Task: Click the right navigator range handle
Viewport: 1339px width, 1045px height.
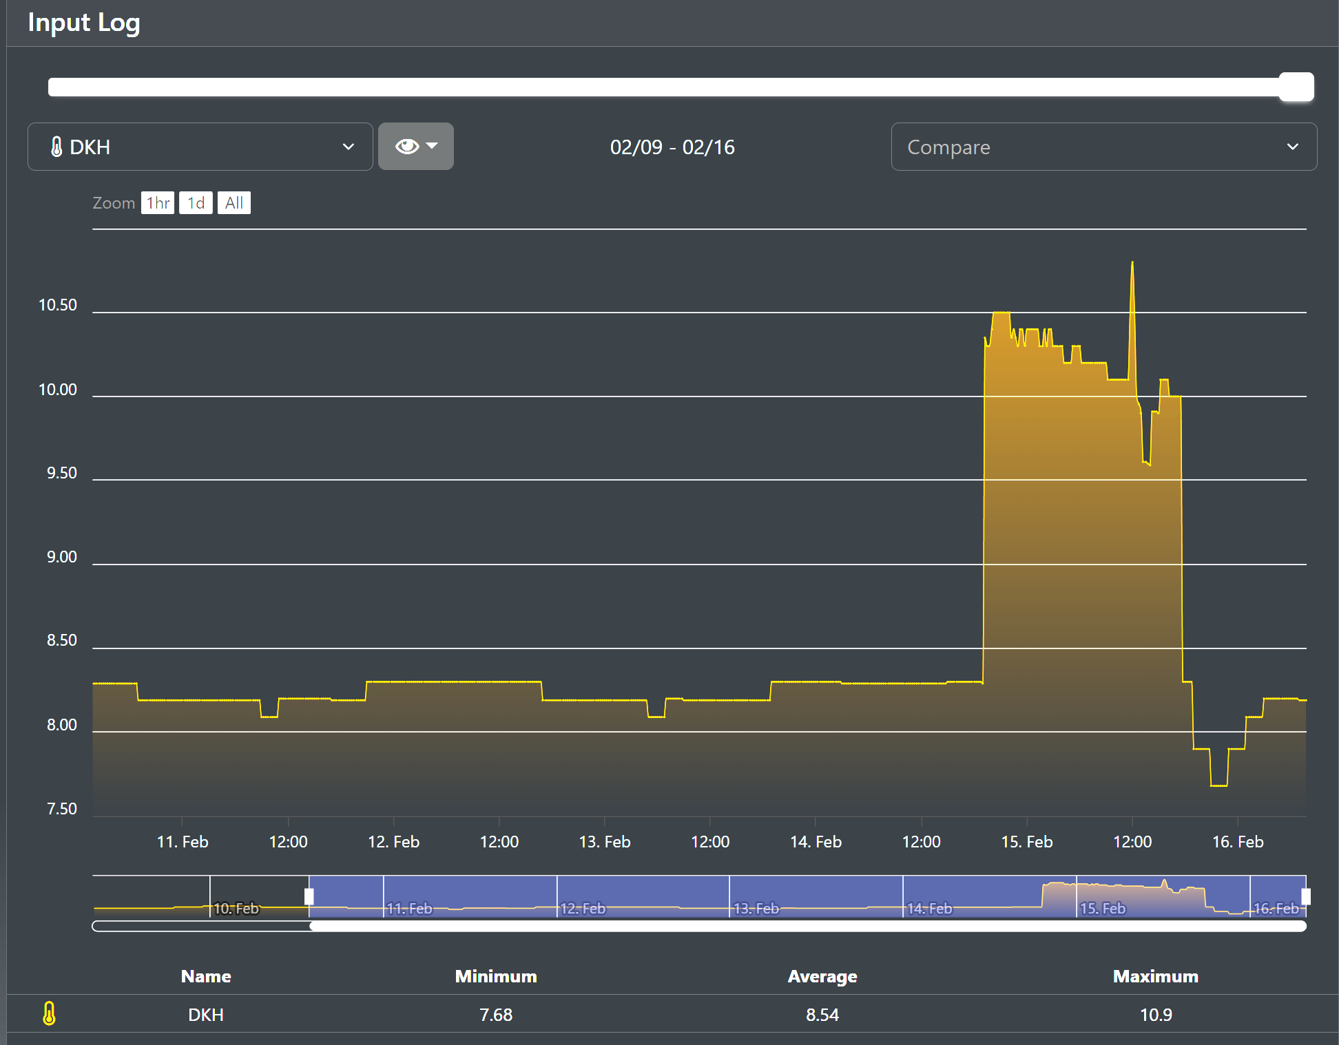Action: pos(1305,896)
